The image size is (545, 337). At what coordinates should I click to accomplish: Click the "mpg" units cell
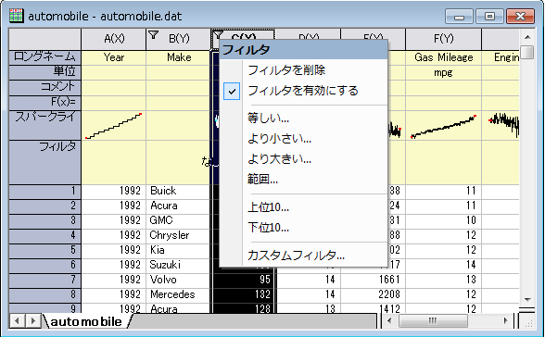pyautogui.click(x=443, y=72)
